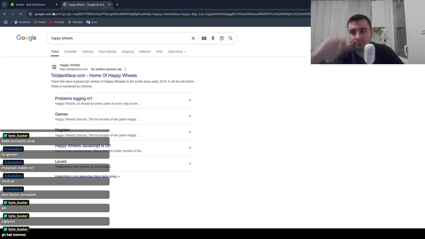Expand chevron on Happy Wheels Javascript row

click(190, 147)
